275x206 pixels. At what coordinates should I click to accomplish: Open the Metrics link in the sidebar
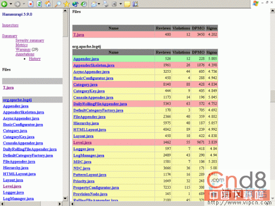(21, 45)
